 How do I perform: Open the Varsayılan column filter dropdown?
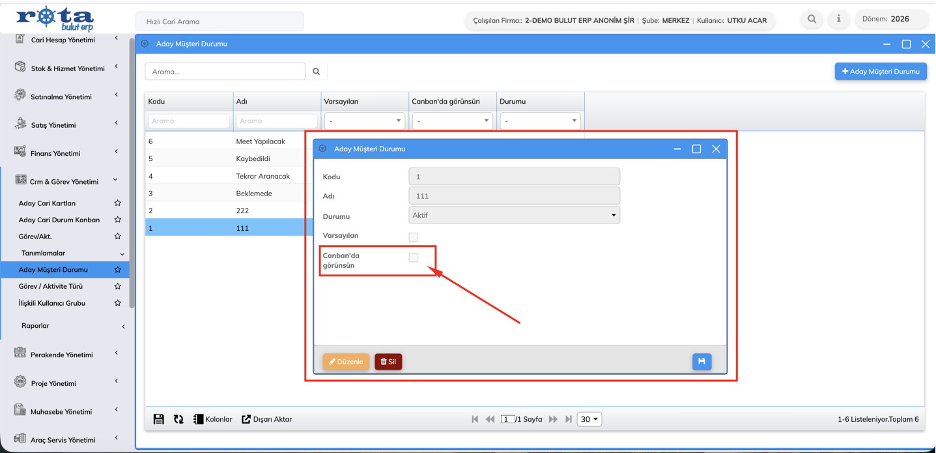(364, 121)
